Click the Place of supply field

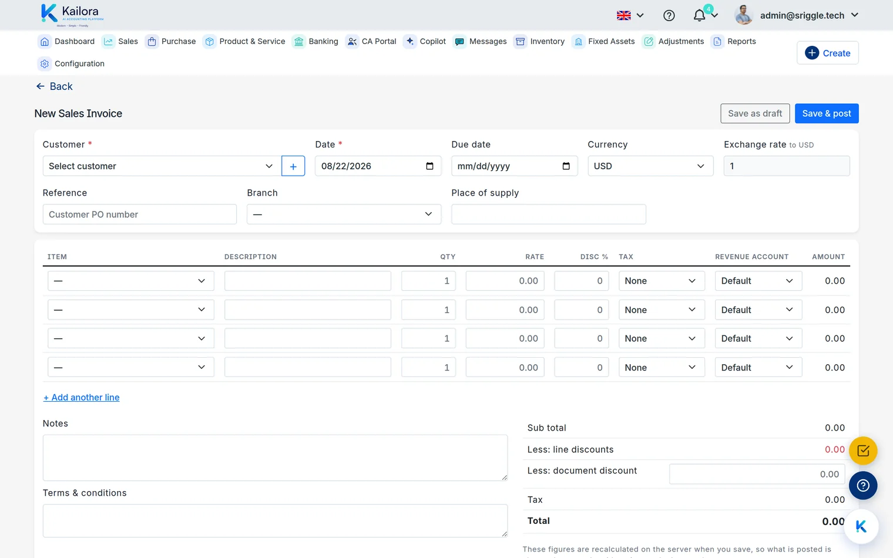coord(549,214)
